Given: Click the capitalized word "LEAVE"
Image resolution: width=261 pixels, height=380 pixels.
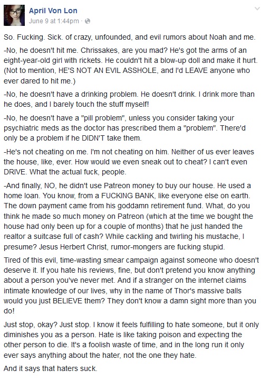Looking at the screenshot, I should point(195,70).
